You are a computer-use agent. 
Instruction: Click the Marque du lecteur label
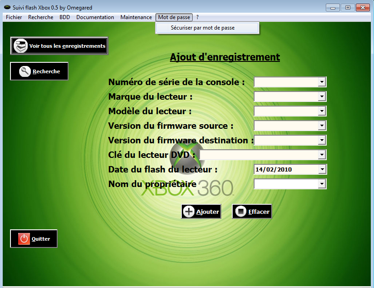click(150, 96)
